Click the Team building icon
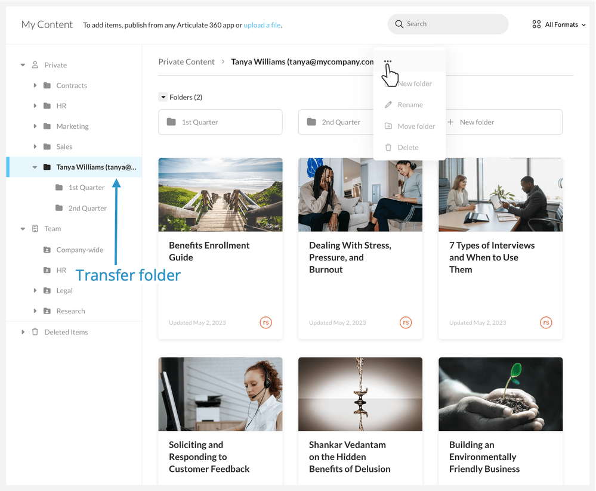 (35, 229)
